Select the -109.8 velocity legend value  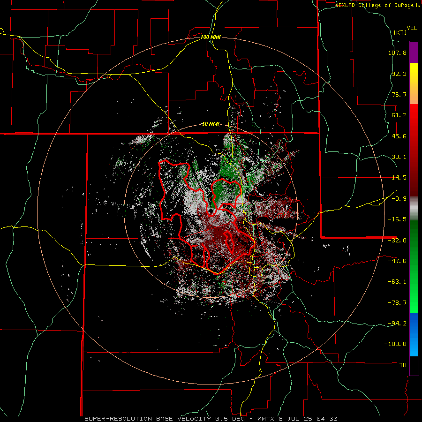[x=396, y=344]
